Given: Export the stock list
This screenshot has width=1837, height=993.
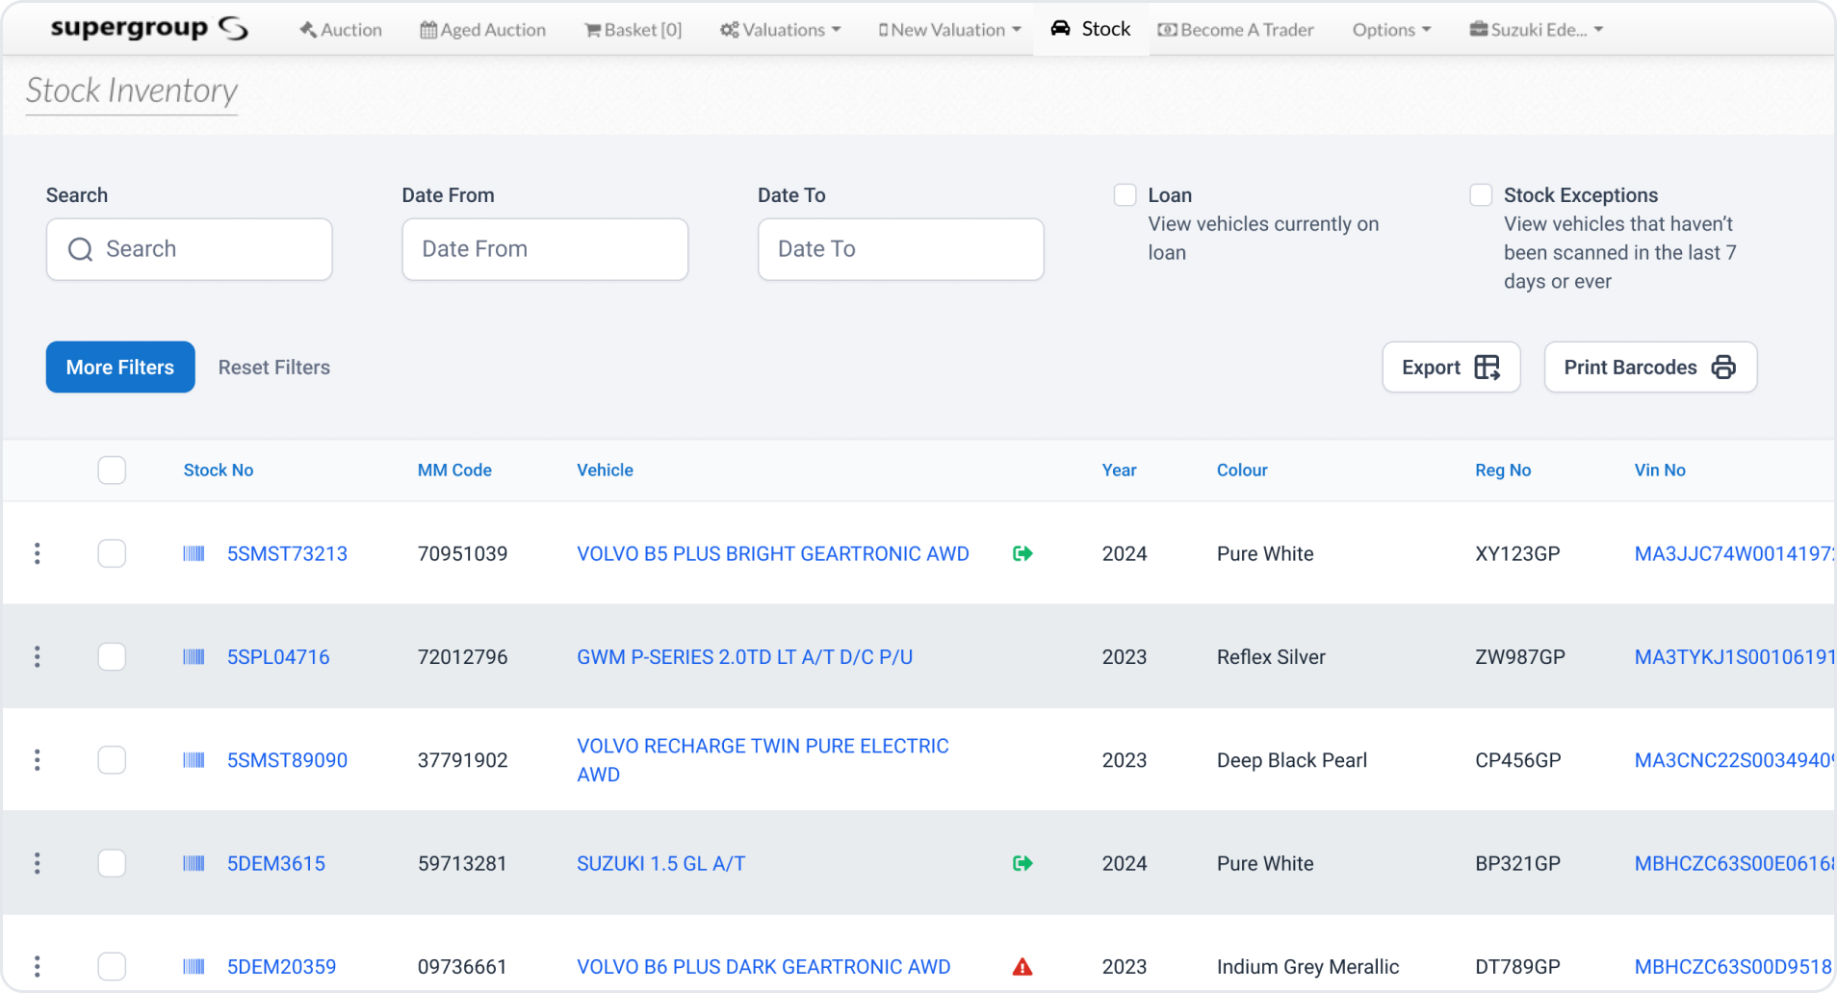Looking at the screenshot, I should (x=1451, y=367).
